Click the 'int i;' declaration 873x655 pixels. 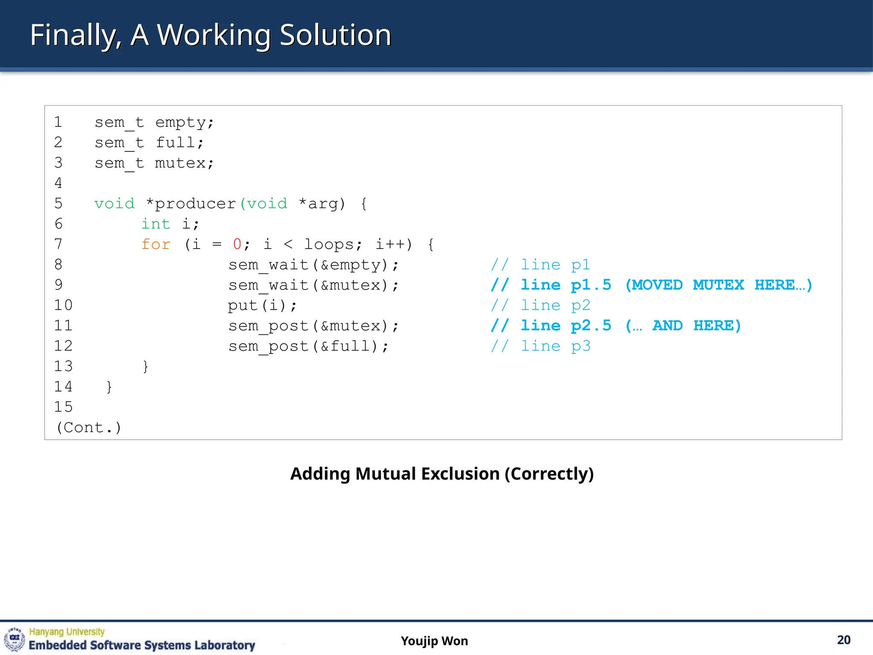tap(170, 224)
